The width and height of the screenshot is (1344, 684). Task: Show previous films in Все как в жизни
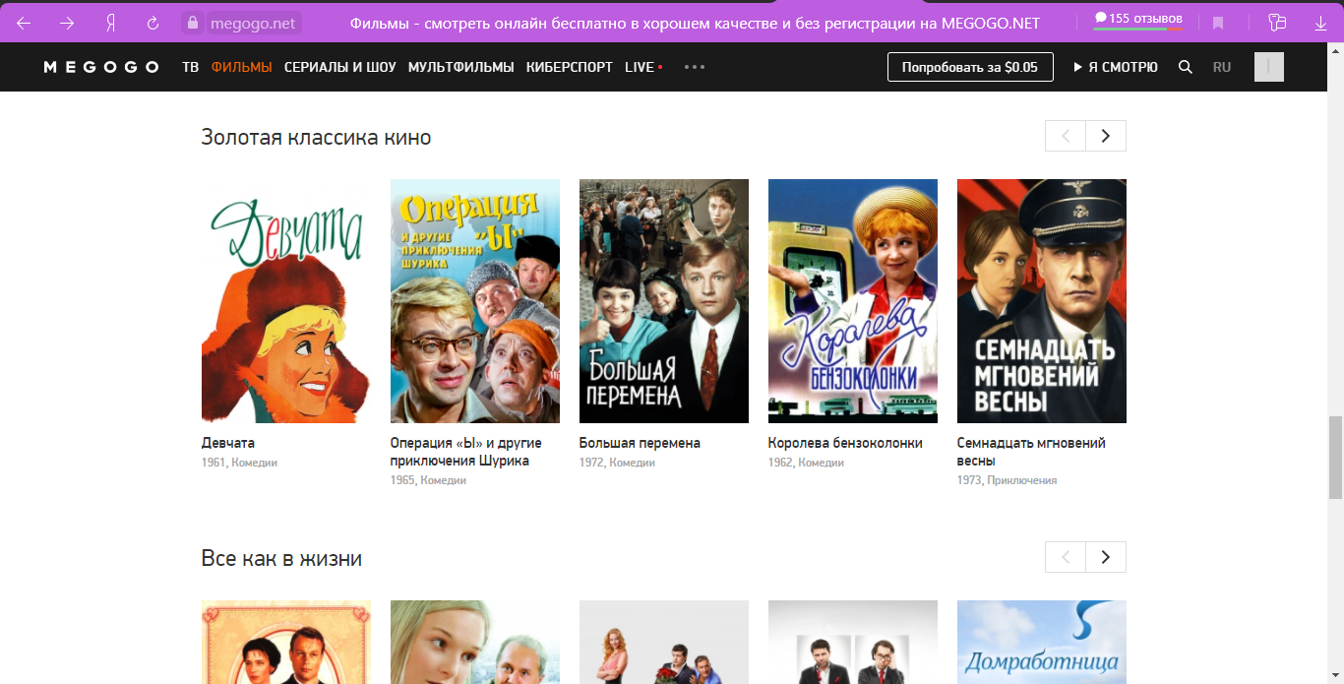tap(1066, 557)
